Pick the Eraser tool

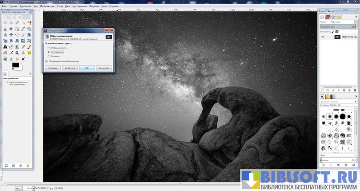click(5, 52)
